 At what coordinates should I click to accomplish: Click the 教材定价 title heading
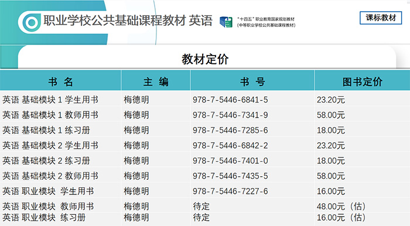coord(205,59)
